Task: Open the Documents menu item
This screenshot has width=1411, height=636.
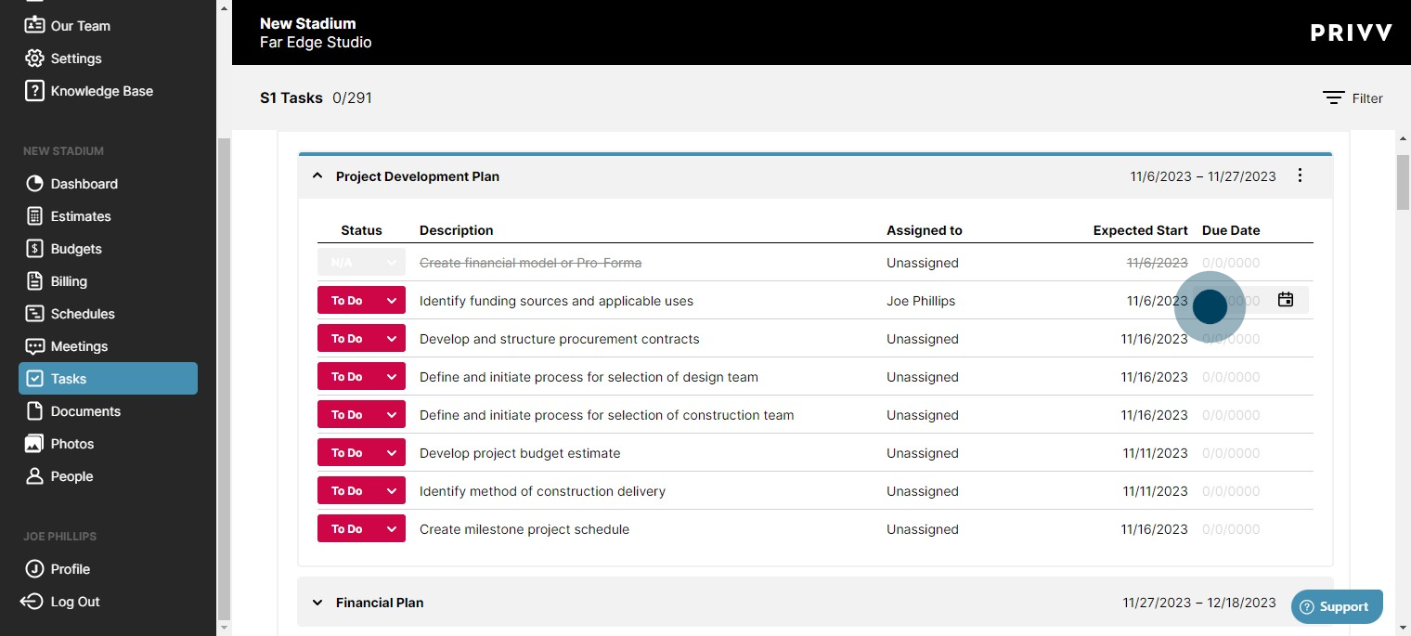Action: pos(85,411)
